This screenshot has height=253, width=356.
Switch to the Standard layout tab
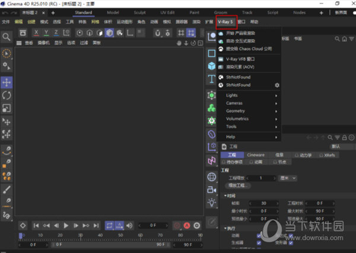click(x=83, y=12)
